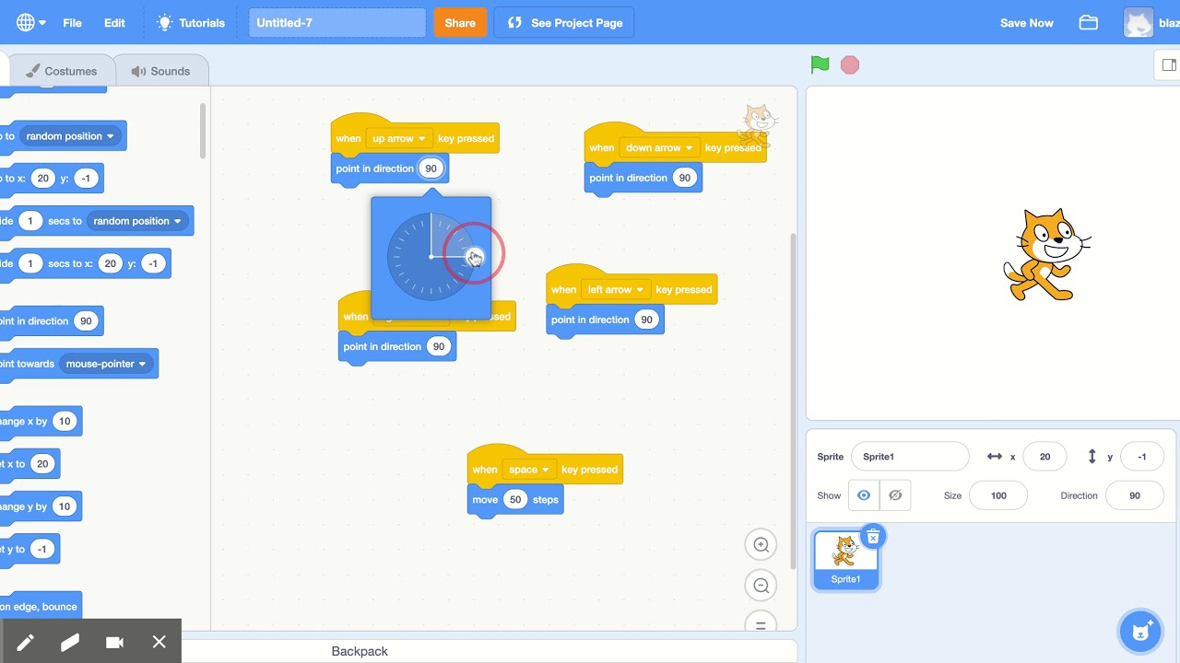Edit sprite y position field in sprite panel
Viewport: 1180px width, 663px height.
1142,457
